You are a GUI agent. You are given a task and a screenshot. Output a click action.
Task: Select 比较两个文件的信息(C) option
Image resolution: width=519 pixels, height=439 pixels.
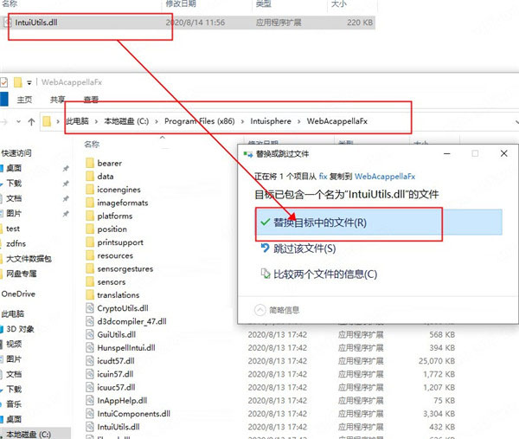point(325,274)
